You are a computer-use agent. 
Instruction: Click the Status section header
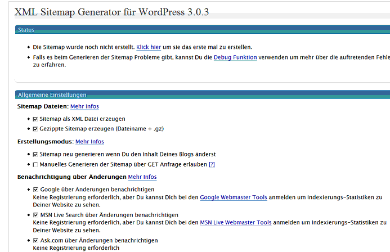[203, 30]
